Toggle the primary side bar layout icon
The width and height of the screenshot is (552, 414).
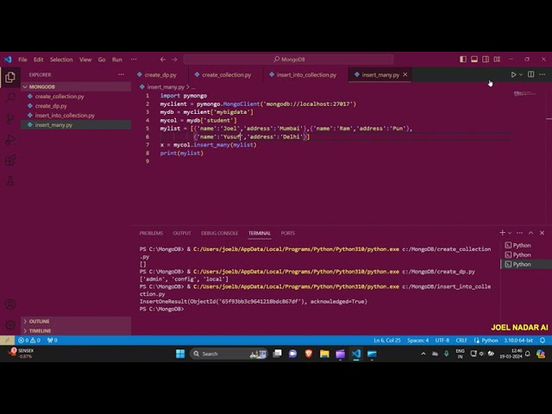(x=463, y=60)
